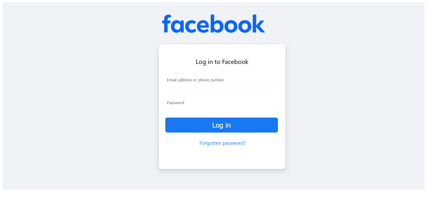Focus the Email address or phone number field
Screen dimensions: 427x213
[221, 80]
